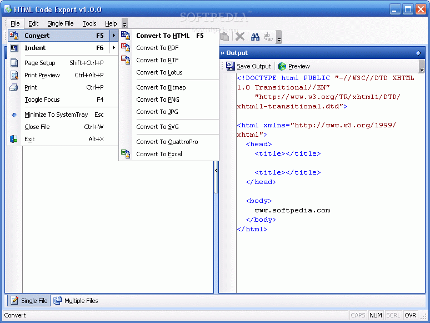
Task: Click the Convert To PDF icon
Action: coord(126,48)
